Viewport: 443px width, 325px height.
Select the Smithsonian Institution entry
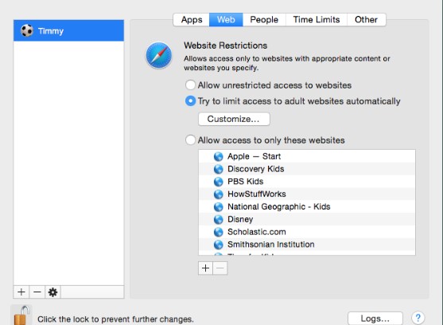pos(307,245)
